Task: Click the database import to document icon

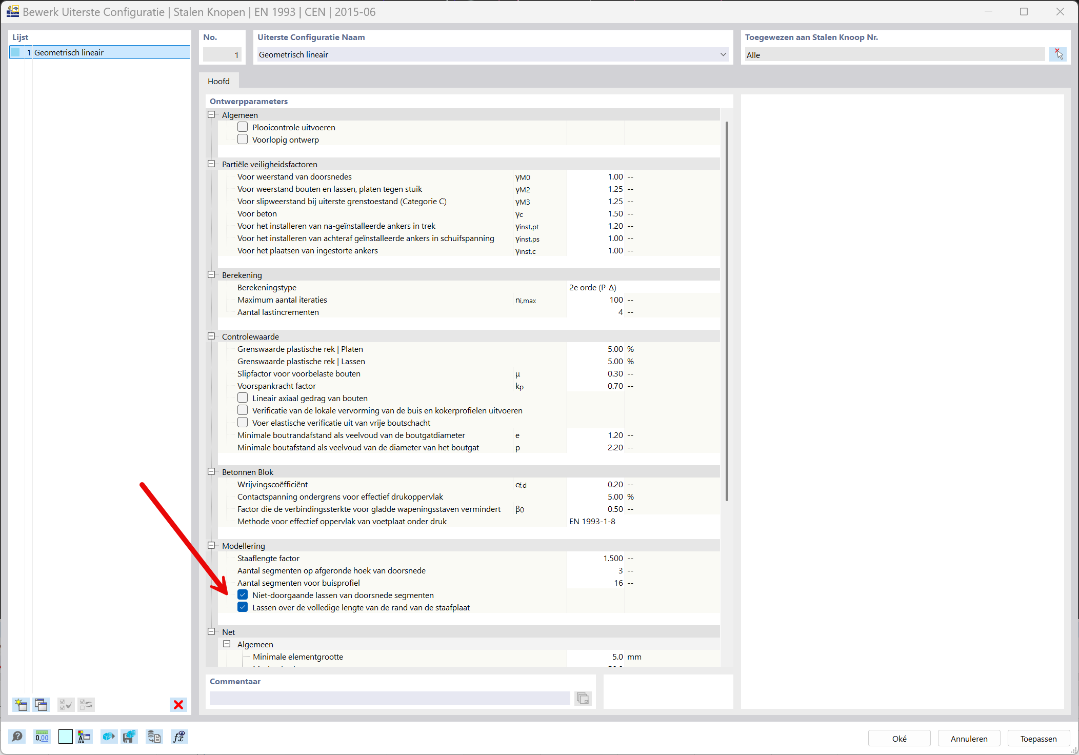Action: tap(154, 737)
